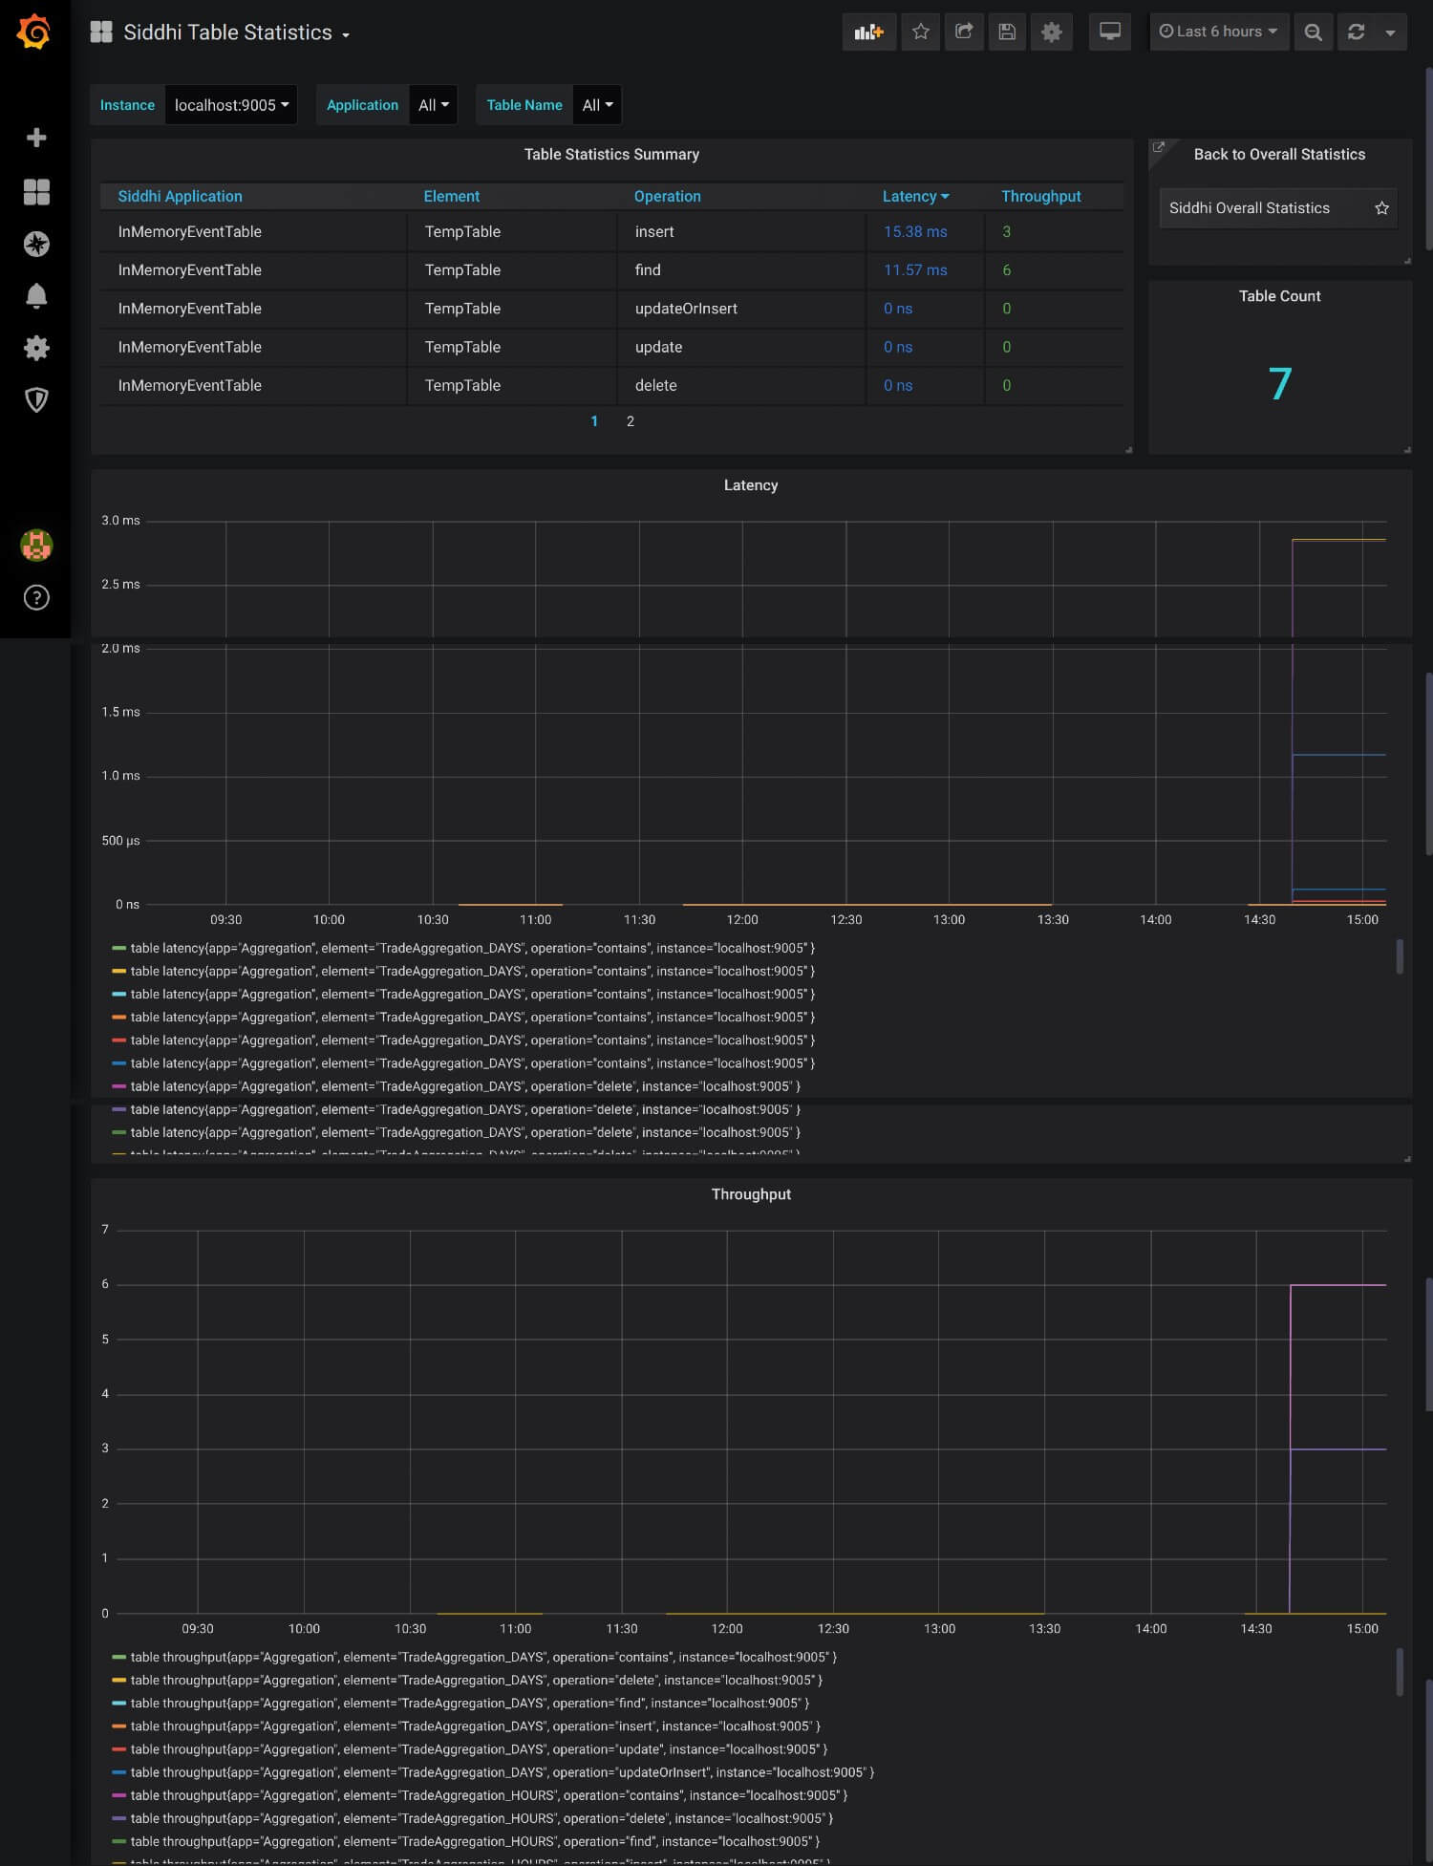The height and width of the screenshot is (1866, 1433).
Task: Click the Latency panel title
Action: (751, 485)
